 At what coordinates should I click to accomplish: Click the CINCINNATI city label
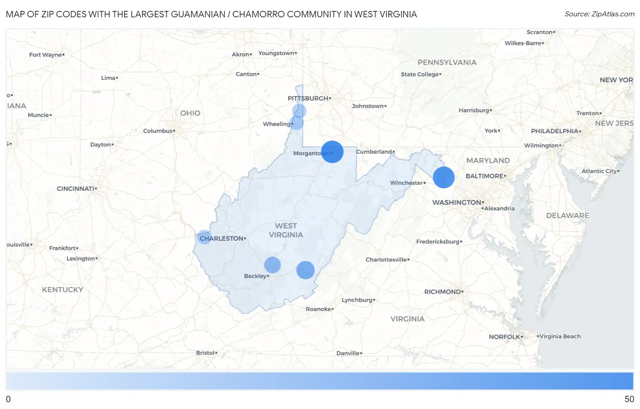(x=76, y=188)
